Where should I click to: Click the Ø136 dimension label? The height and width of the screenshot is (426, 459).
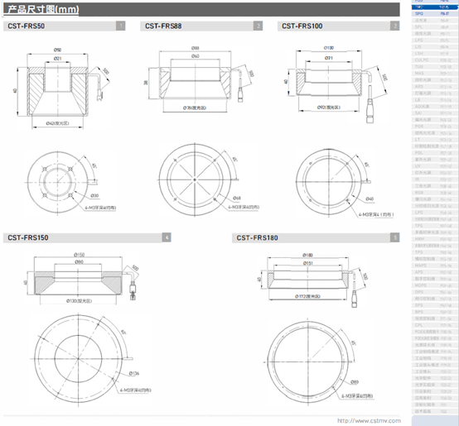coord(134,373)
